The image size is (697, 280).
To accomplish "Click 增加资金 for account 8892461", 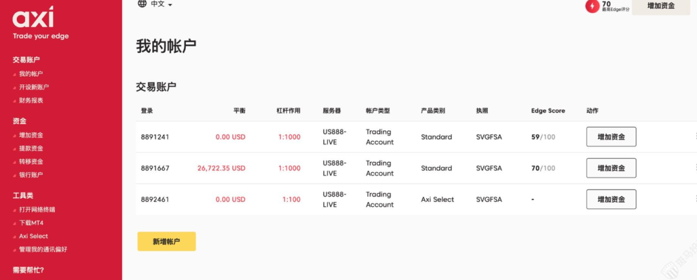I will coord(611,199).
